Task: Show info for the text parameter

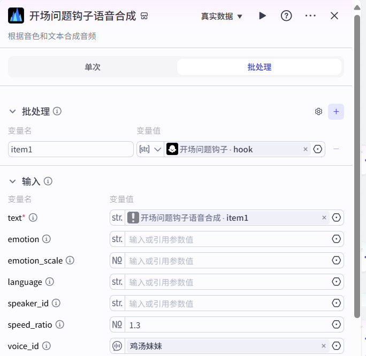Action: tap(33, 218)
